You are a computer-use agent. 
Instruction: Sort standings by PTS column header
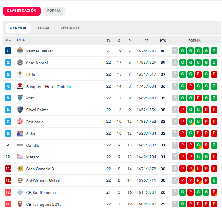pos(163,41)
